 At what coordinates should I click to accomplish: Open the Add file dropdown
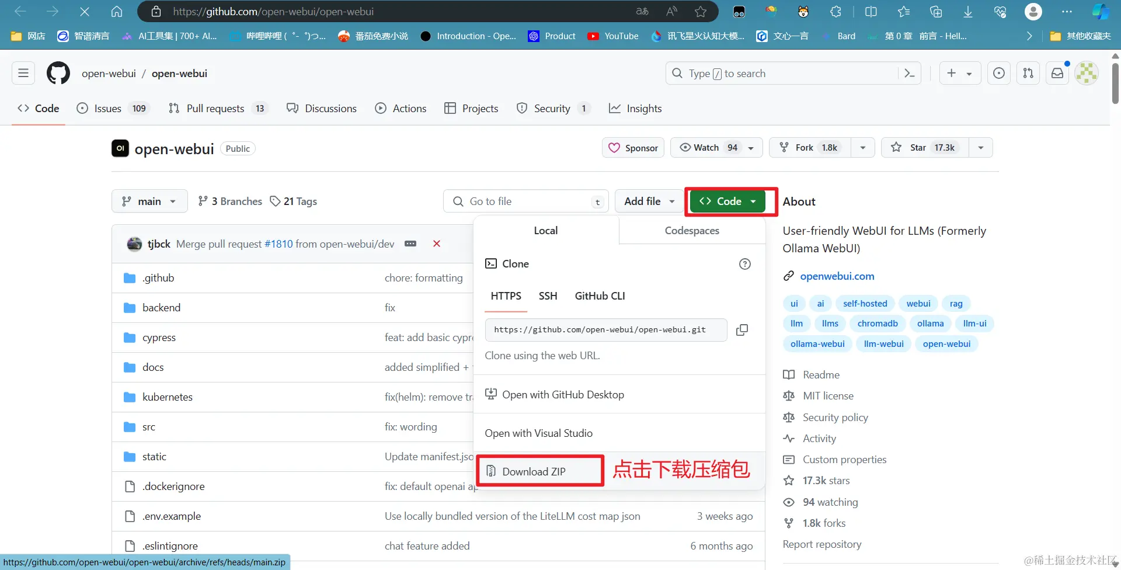pyautogui.click(x=649, y=201)
